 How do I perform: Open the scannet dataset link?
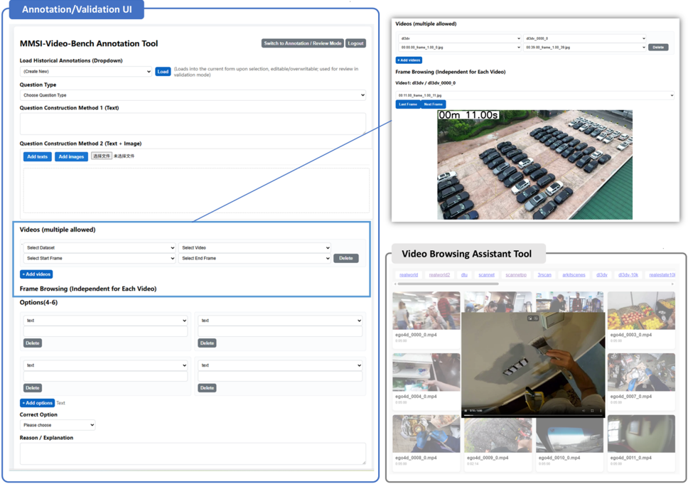486,274
